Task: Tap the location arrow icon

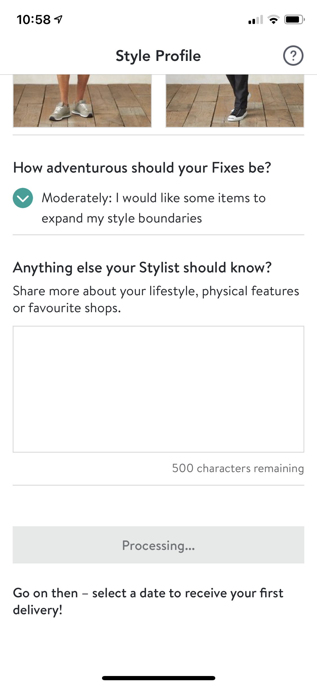Action: (x=59, y=19)
